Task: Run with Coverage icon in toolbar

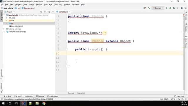Action: [x=174, y=8]
